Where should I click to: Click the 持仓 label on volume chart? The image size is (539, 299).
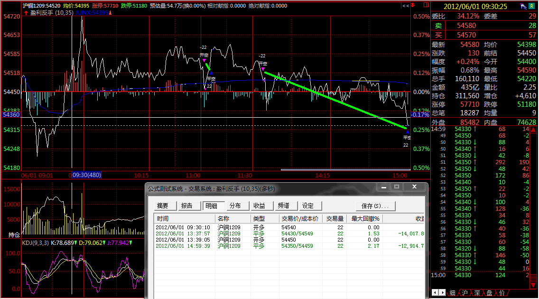tap(14, 235)
